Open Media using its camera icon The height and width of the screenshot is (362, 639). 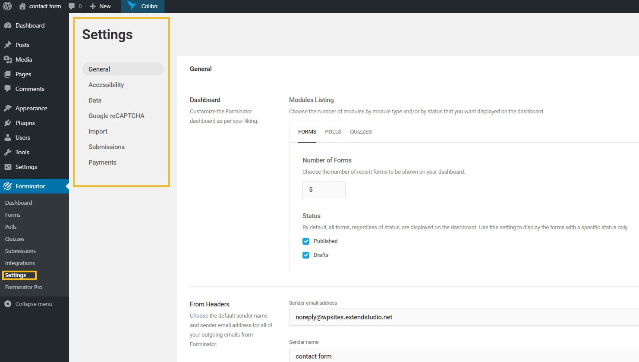coord(7,59)
